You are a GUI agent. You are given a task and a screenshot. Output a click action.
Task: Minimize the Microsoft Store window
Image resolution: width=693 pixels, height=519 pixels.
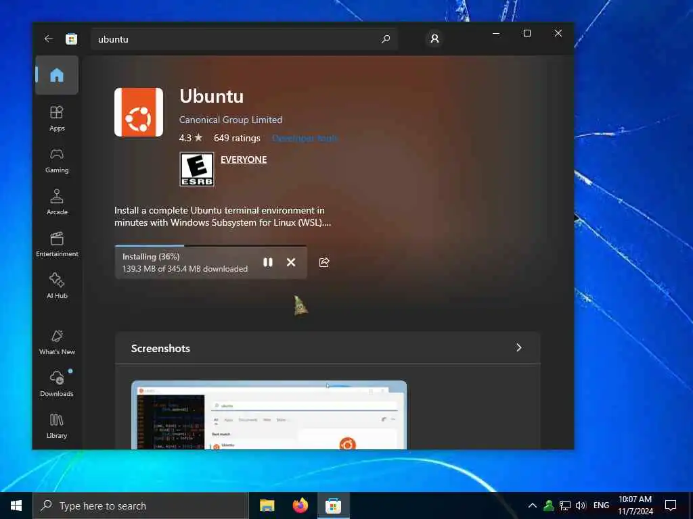[x=496, y=33]
